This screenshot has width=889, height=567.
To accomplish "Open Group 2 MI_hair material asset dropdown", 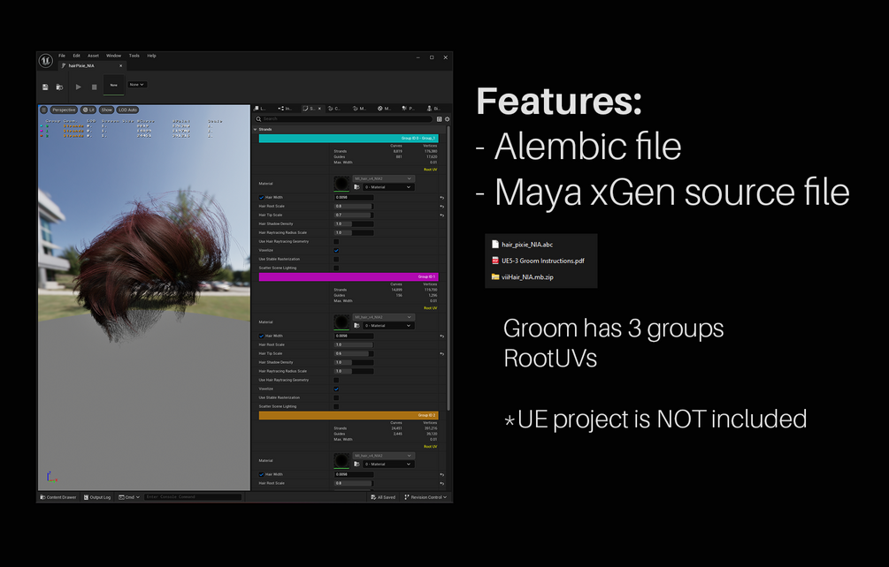I will click(383, 456).
